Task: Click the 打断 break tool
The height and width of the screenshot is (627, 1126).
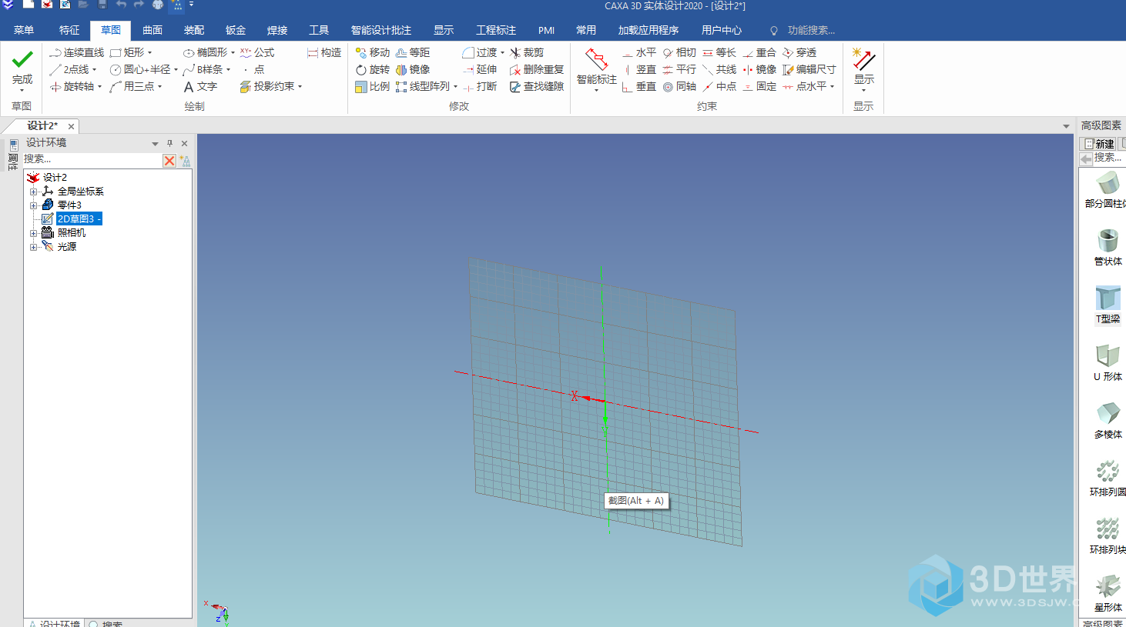Action: 480,86
